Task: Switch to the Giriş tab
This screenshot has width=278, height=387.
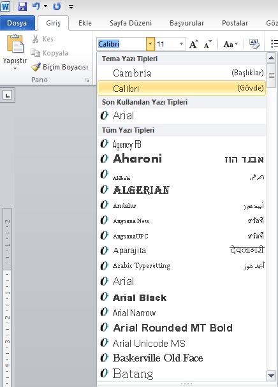Action: click(x=53, y=23)
